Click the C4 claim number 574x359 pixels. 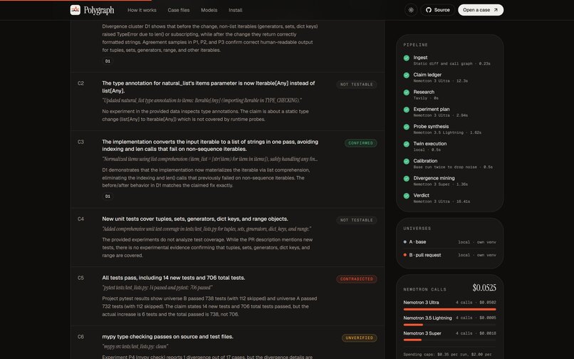[81, 219]
